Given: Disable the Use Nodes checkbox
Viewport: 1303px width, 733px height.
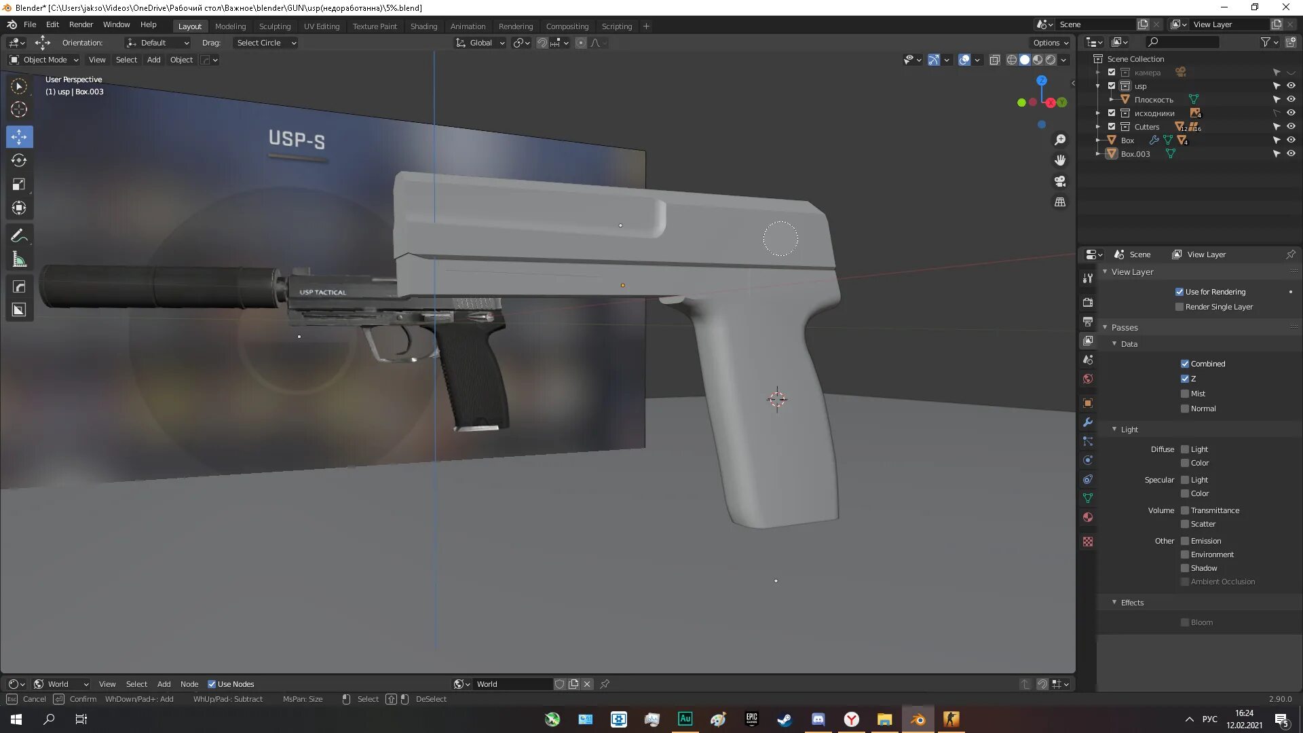Looking at the screenshot, I should [x=212, y=684].
